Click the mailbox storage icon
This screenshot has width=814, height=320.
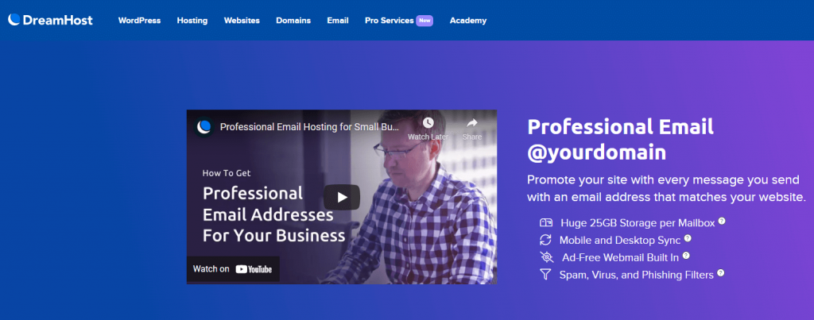click(x=545, y=223)
